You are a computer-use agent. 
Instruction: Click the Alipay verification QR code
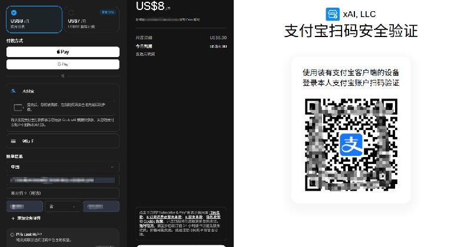(x=351, y=145)
